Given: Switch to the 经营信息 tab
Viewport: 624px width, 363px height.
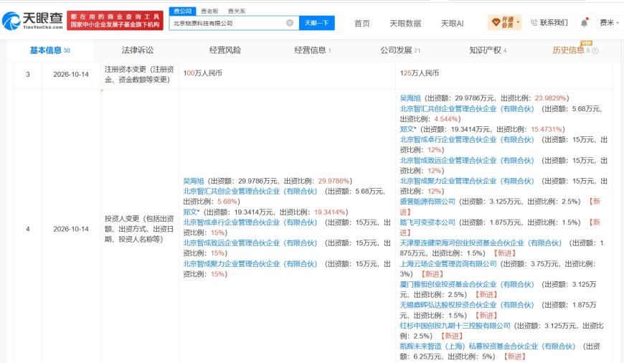Looking at the screenshot, I should [313, 50].
